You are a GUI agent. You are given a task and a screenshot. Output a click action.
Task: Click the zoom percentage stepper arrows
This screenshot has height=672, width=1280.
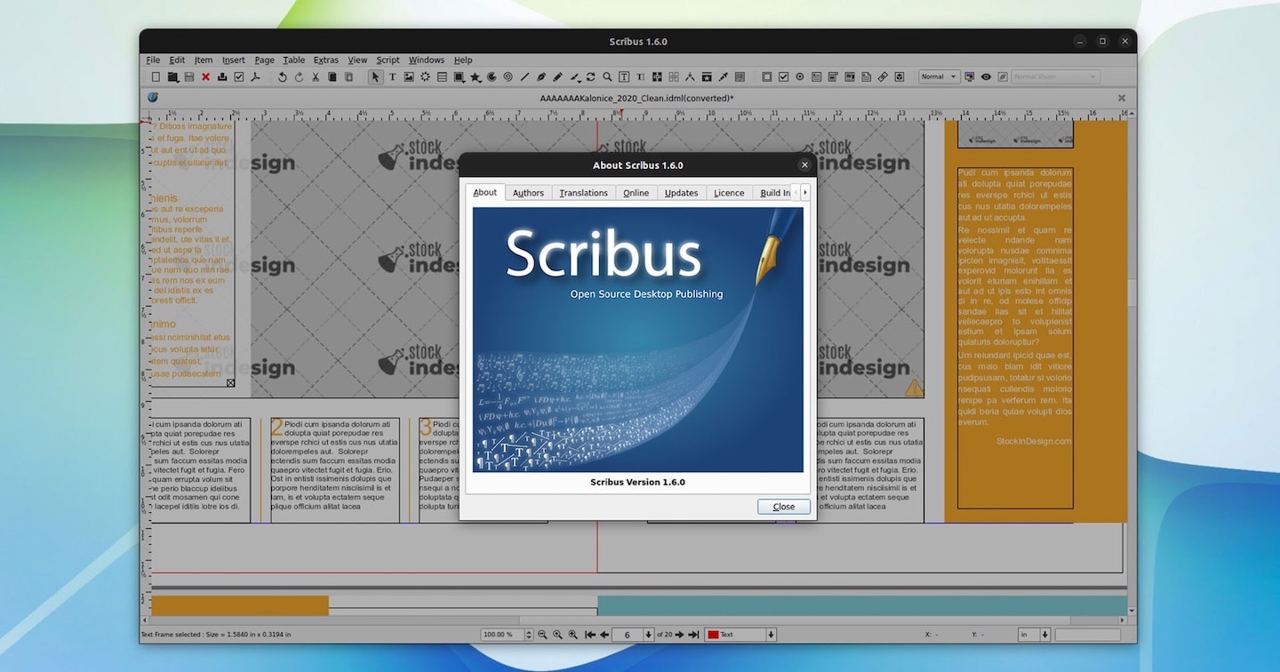[x=529, y=635]
